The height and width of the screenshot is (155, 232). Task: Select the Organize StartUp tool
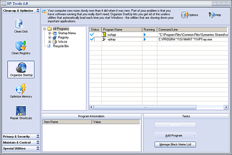tap(21, 69)
